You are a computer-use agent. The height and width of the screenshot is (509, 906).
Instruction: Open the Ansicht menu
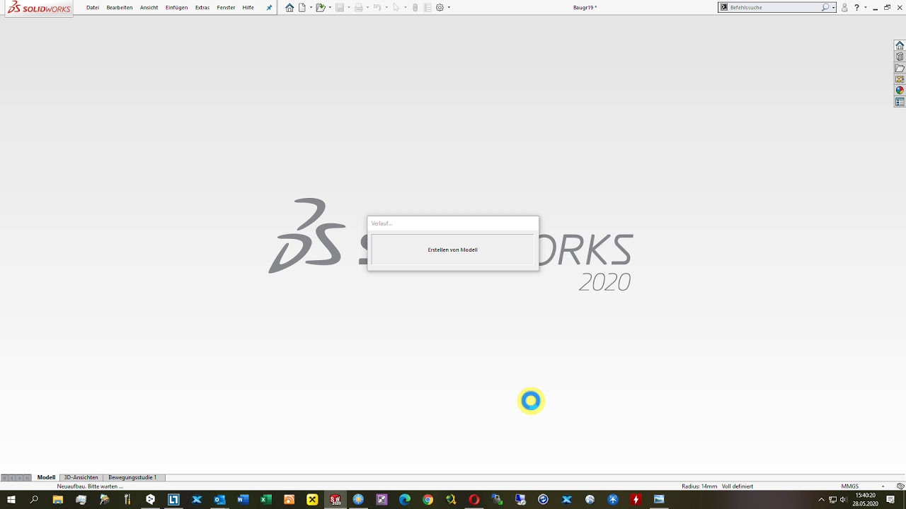tap(149, 7)
